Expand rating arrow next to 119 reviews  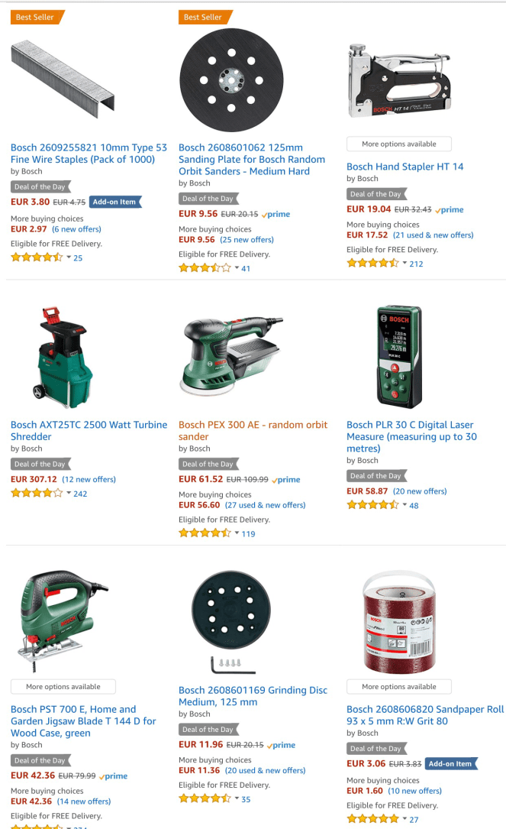pos(237,533)
